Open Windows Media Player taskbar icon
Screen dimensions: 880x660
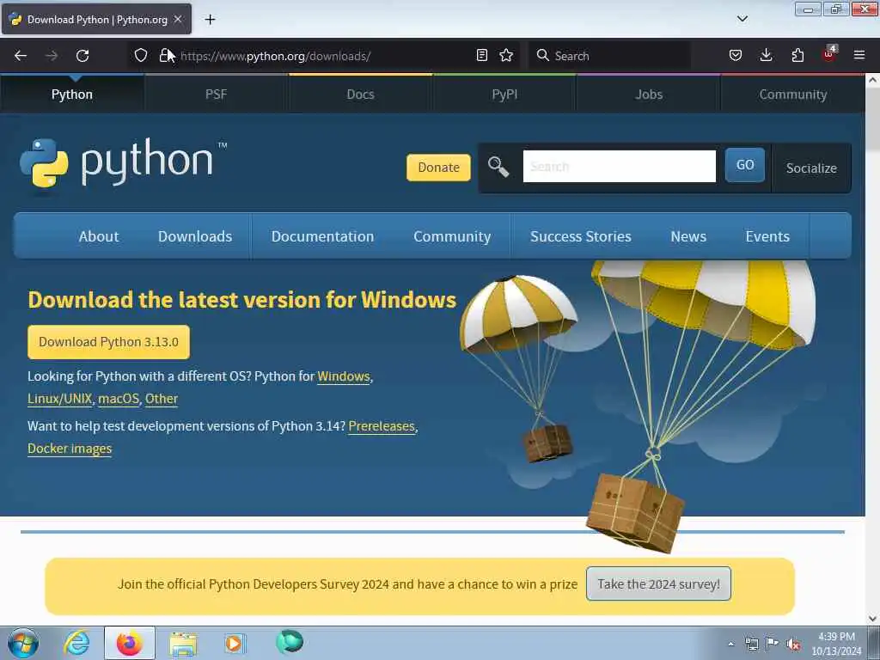pos(234,643)
